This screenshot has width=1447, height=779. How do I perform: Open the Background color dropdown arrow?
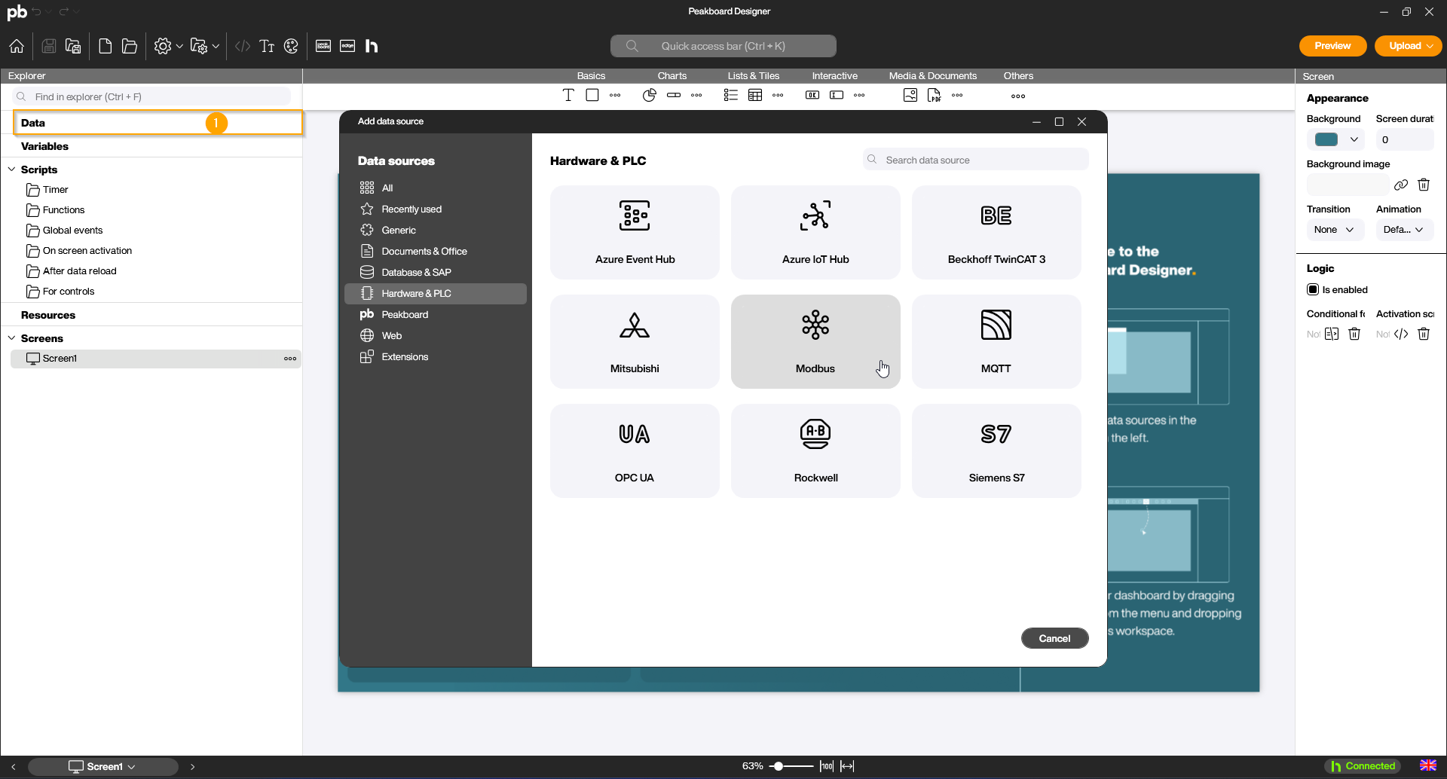(1354, 139)
